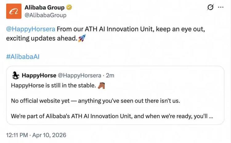
Task: Click the horse head emoji in quote
Action: click(x=101, y=85)
